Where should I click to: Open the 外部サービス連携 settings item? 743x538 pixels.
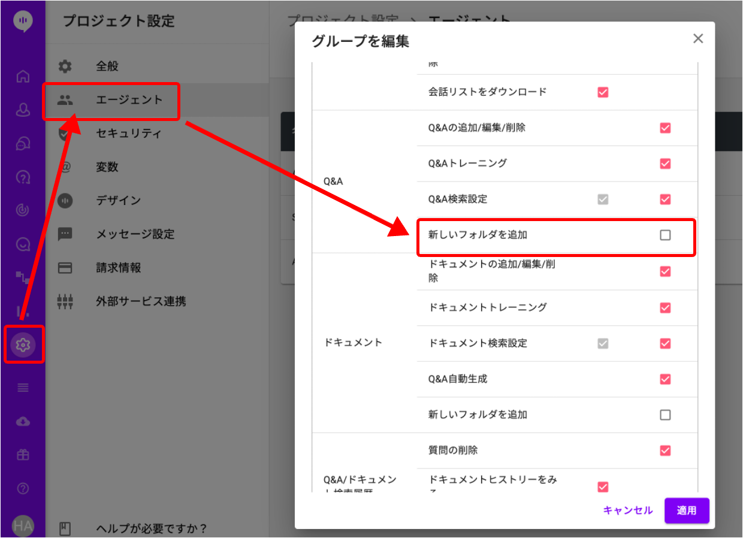(141, 301)
